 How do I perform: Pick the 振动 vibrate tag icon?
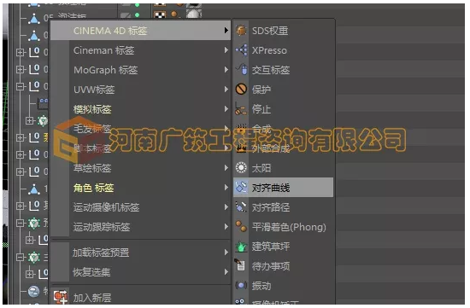click(x=241, y=286)
